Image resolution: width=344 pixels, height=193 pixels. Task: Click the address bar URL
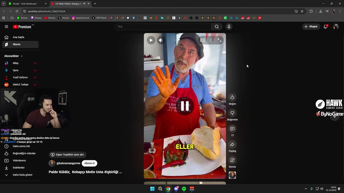[x=47, y=11]
